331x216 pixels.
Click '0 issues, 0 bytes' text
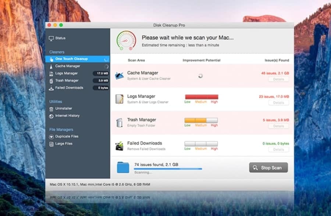(x=276, y=143)
